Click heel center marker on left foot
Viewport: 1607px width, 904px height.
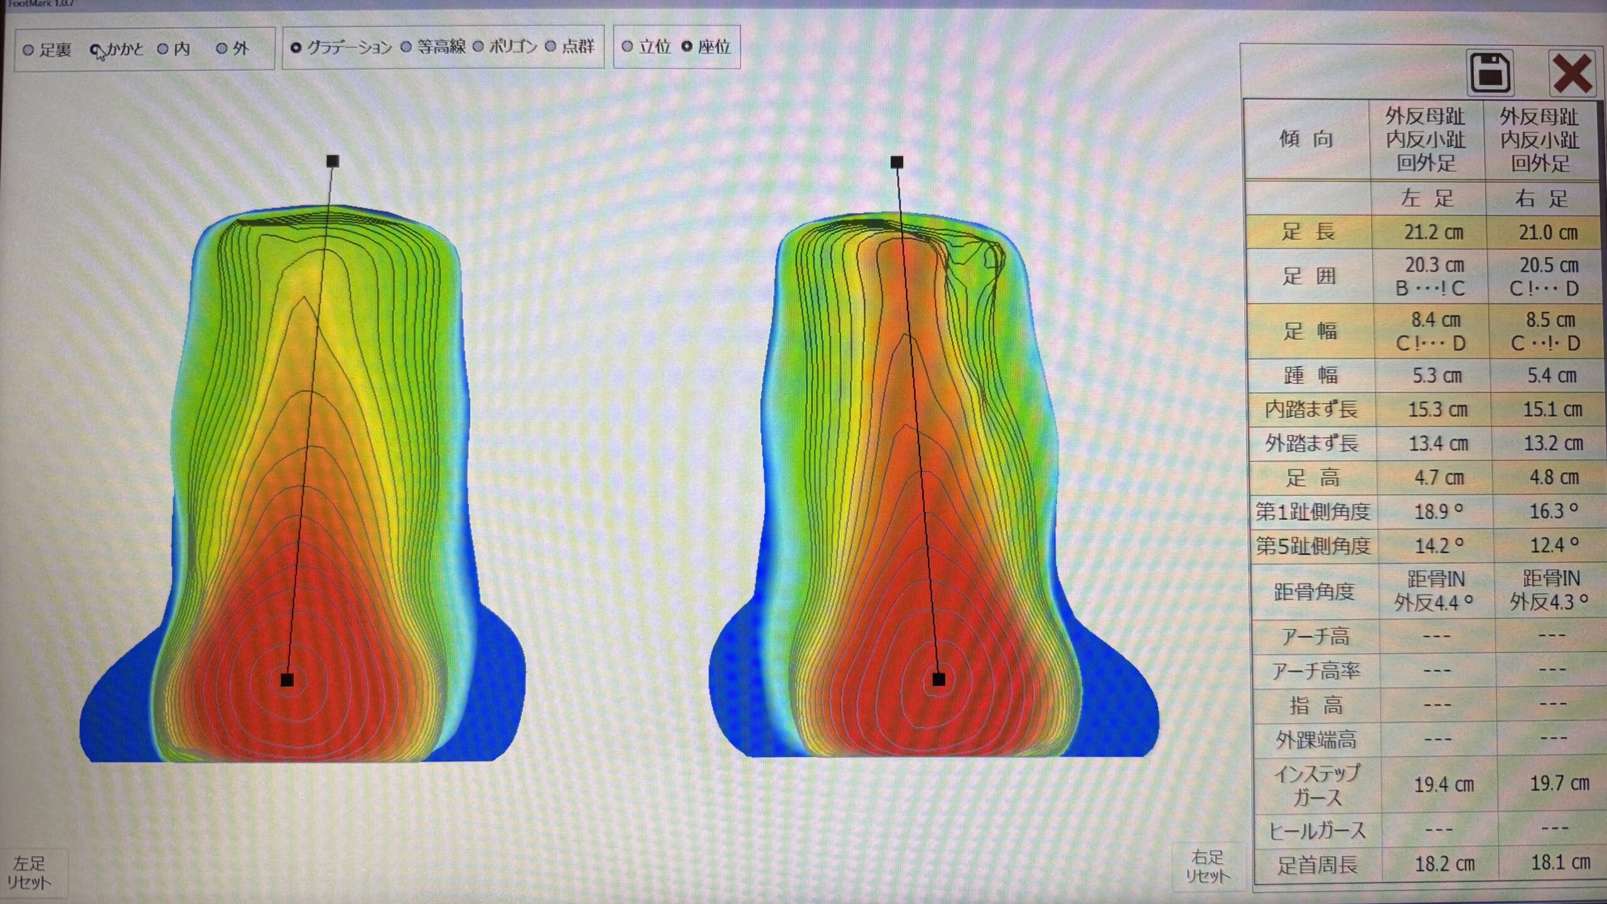point(287,680)
